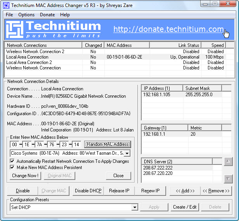Click the first MAC address octet field
Screen dimensions: 239x221
(x=15, y=144)
